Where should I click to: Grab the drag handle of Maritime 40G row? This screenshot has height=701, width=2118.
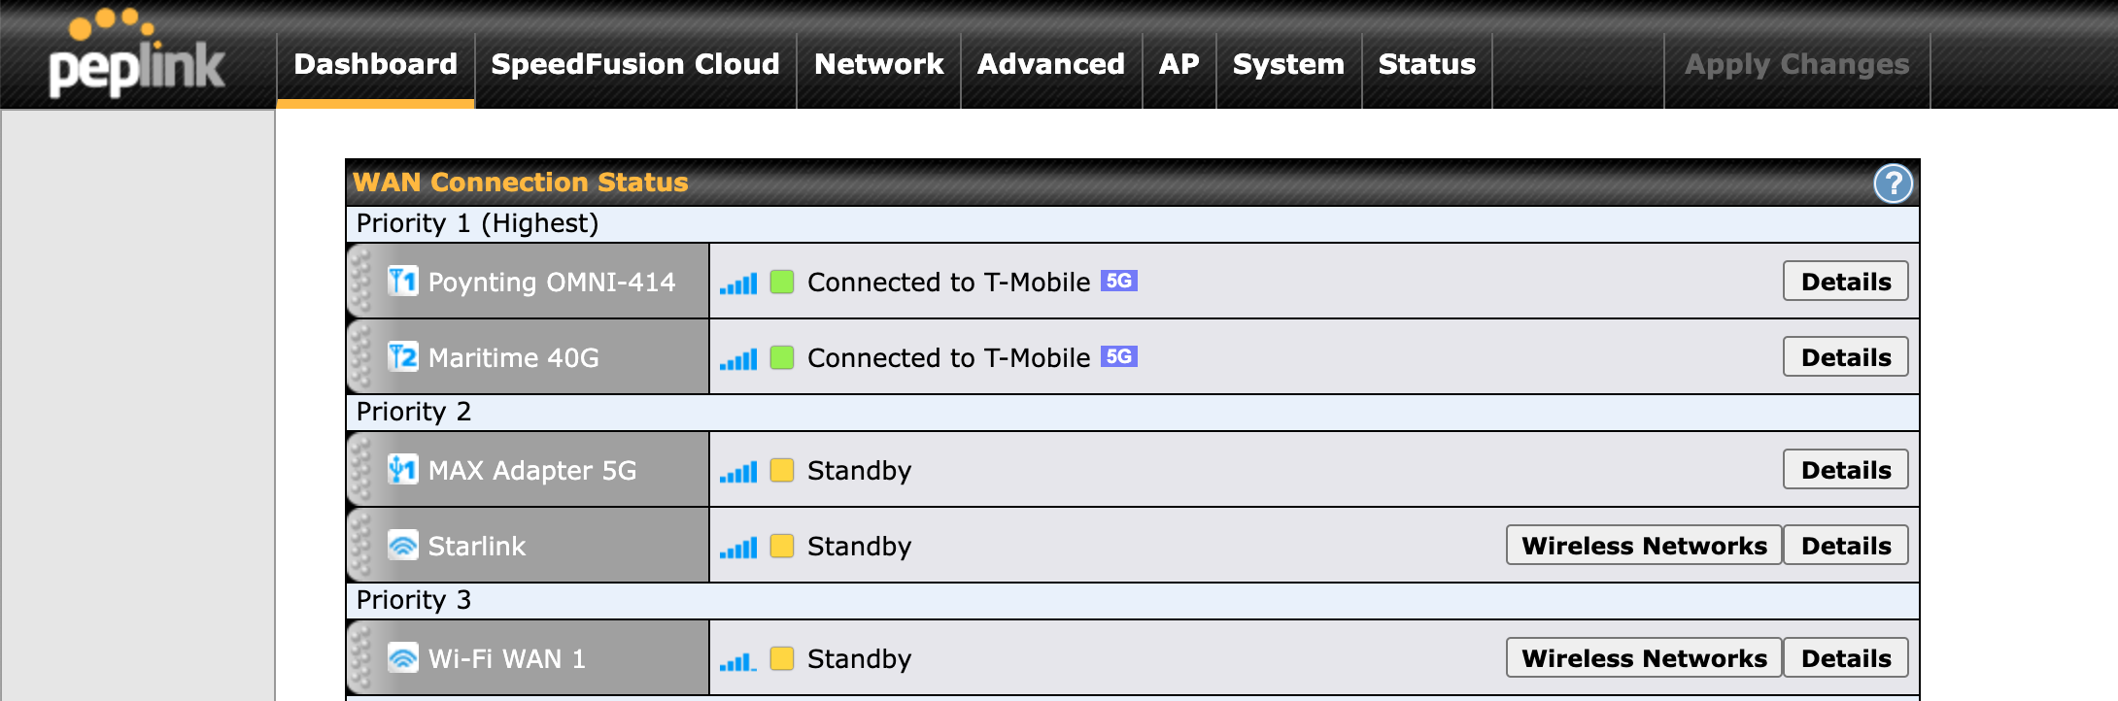tap(360, 356)
